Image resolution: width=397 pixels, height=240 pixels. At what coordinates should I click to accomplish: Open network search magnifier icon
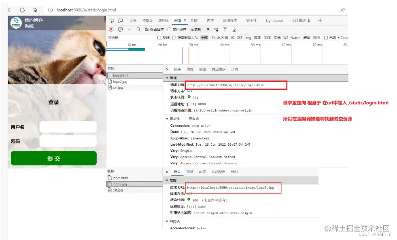pos(138,30)
